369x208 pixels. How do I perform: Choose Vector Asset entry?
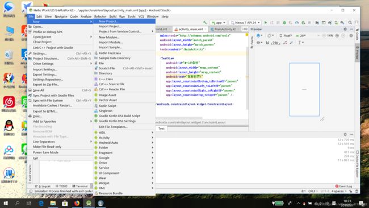point(124,100)
